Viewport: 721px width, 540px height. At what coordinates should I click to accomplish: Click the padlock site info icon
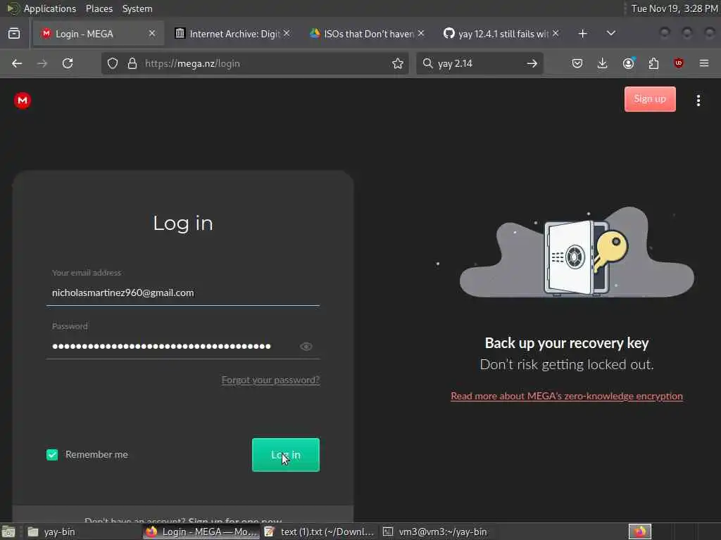132,63
